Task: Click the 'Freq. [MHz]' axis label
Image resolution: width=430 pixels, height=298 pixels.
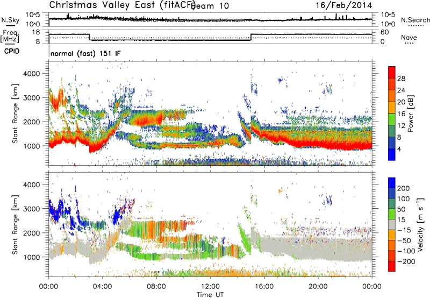Action: point(10,37)
